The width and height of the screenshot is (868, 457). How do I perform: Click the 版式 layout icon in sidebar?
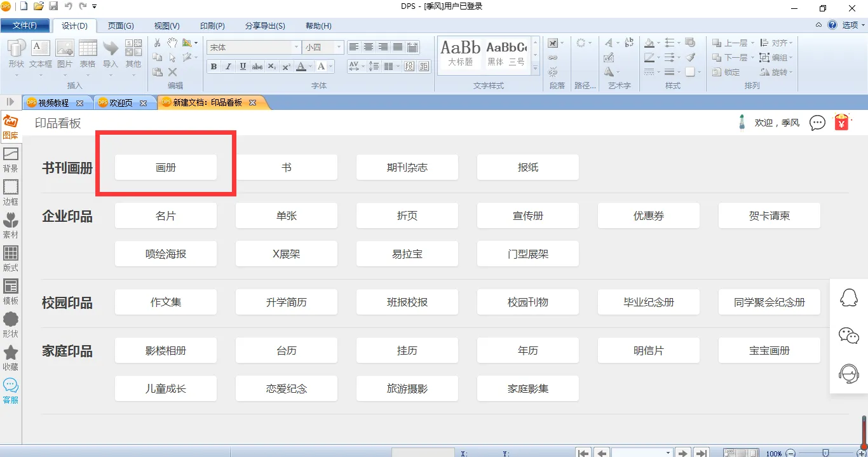(10, 257)
